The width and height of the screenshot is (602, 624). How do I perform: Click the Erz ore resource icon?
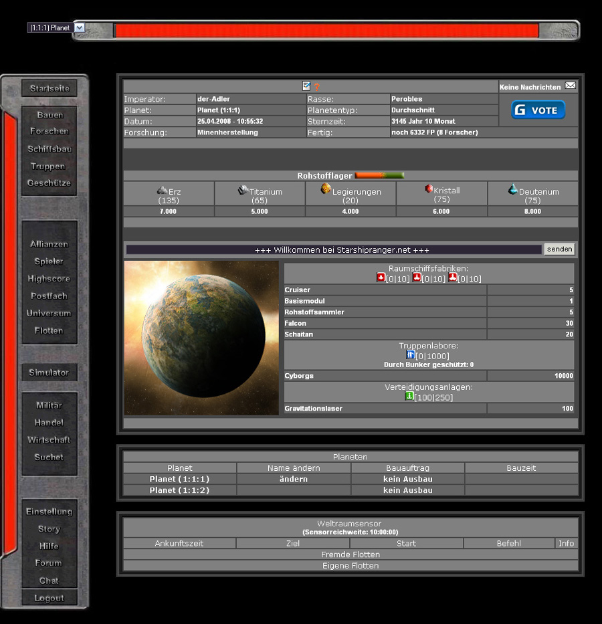click(163, 190)
